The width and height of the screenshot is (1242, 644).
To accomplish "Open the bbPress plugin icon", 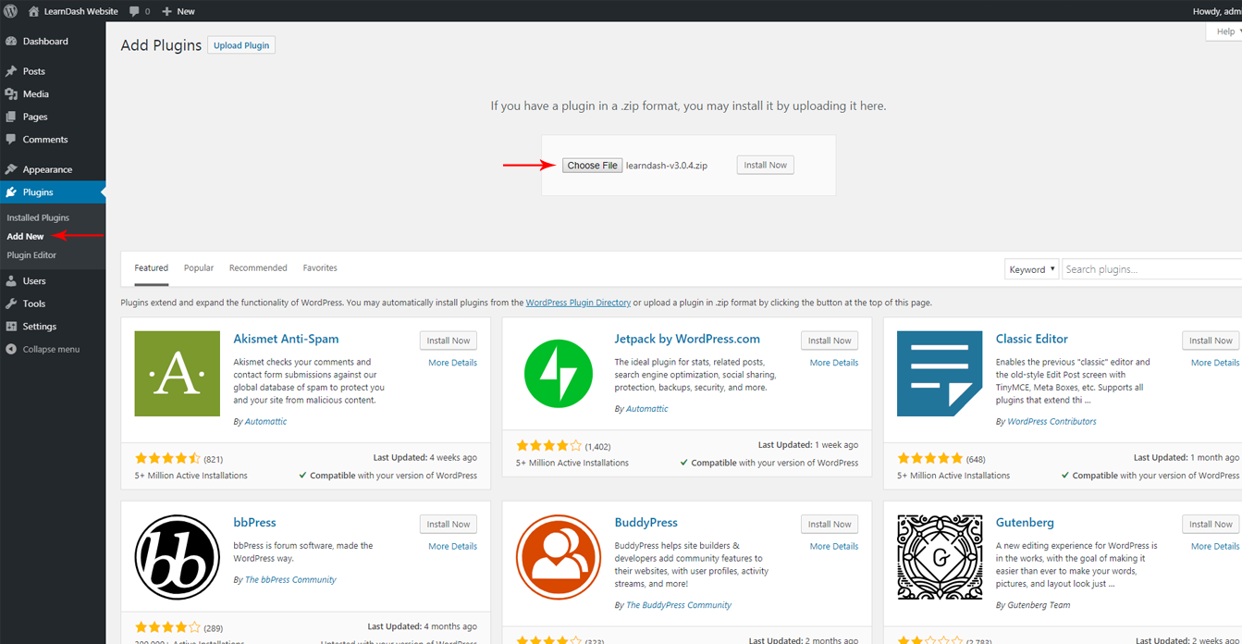I will (178, 558).
